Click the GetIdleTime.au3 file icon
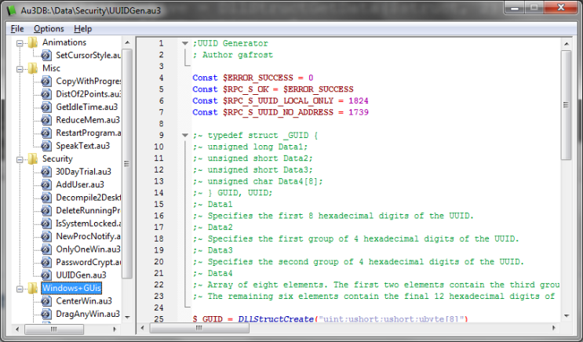Image resolution: width=583 pixels, height=342 pixels. coord(46,107)
